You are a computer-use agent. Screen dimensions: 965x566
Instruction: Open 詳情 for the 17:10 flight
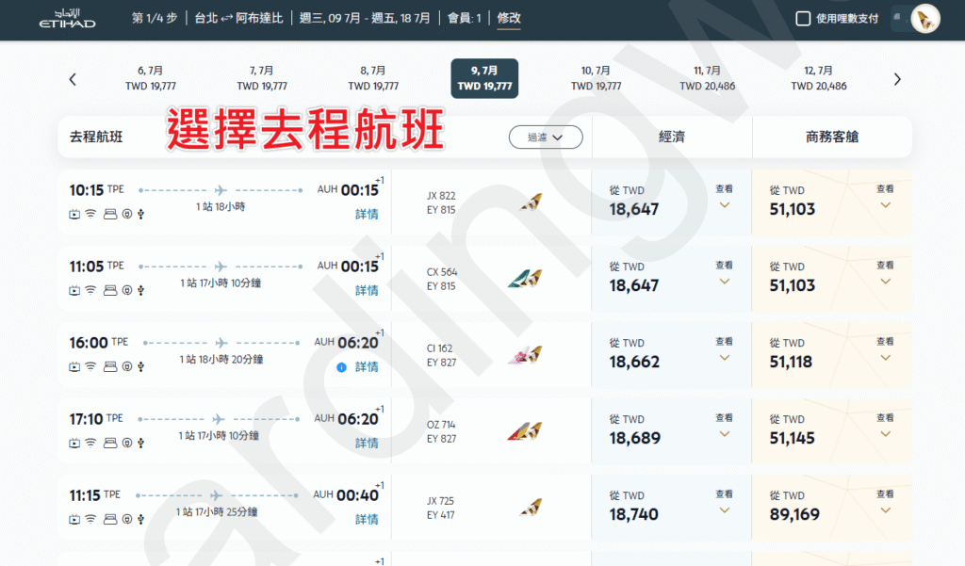(x=367, y=443)
